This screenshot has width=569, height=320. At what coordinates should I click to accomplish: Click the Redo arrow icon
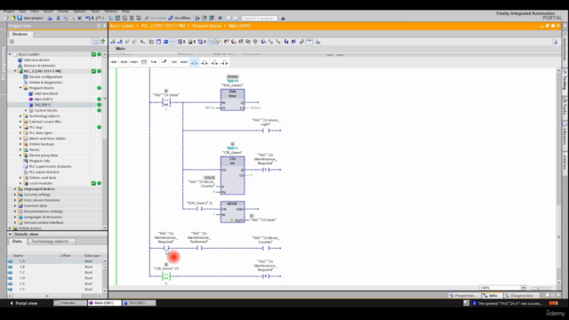click(x=99, y=18)
